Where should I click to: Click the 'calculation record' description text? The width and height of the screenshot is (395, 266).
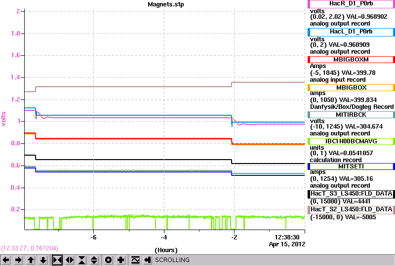[x=336, y=160]
